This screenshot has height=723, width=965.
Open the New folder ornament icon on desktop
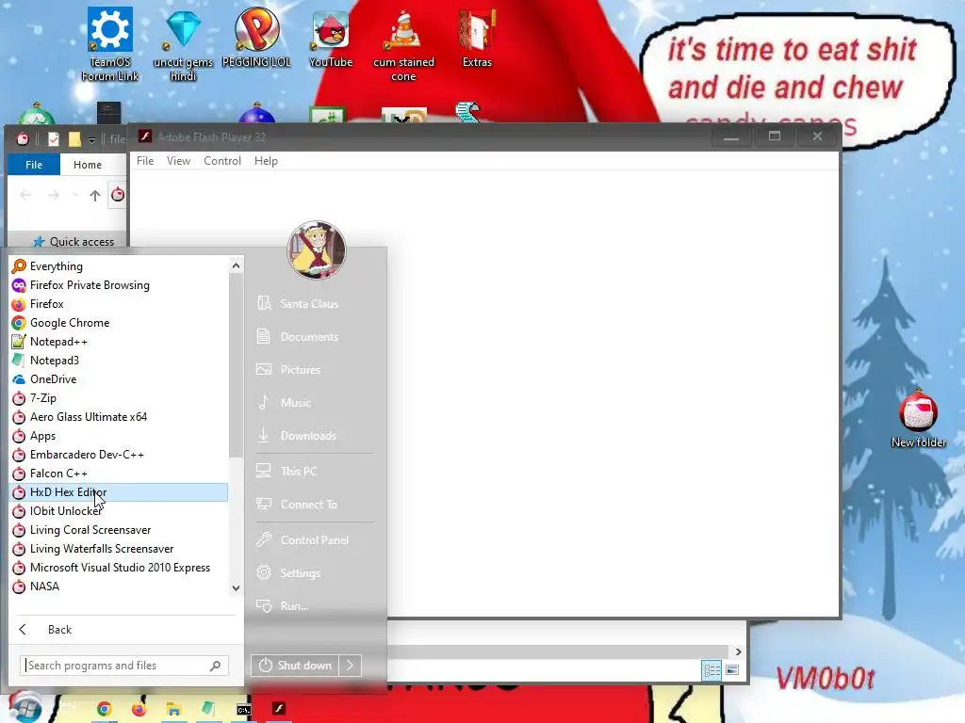(918, 418)
